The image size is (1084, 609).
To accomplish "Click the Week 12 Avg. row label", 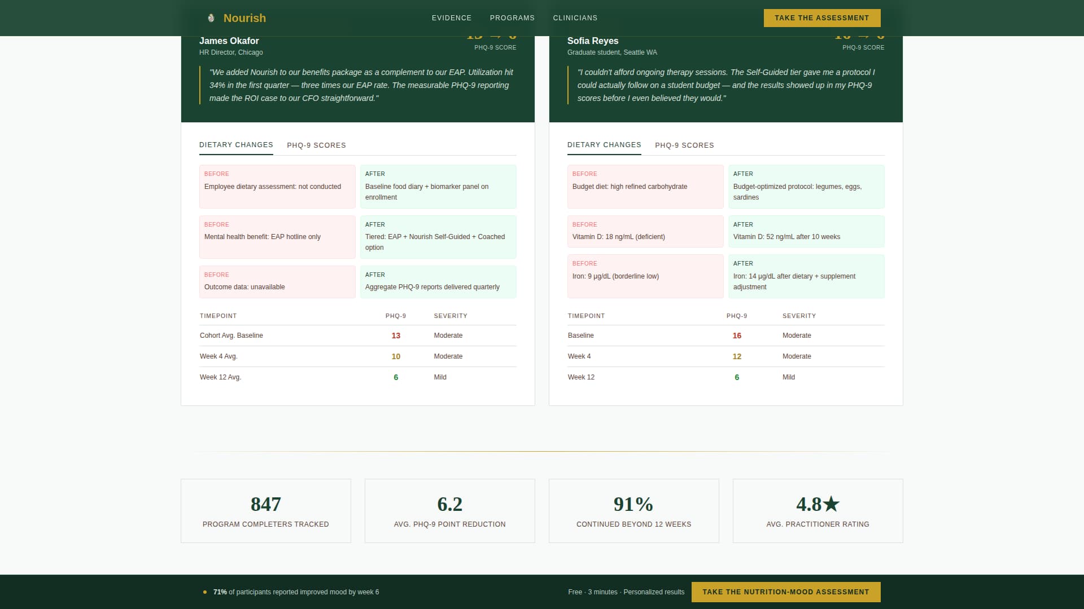I will (x=220, y=377).
